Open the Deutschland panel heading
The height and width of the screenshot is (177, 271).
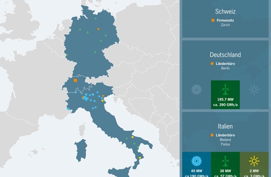225,55
